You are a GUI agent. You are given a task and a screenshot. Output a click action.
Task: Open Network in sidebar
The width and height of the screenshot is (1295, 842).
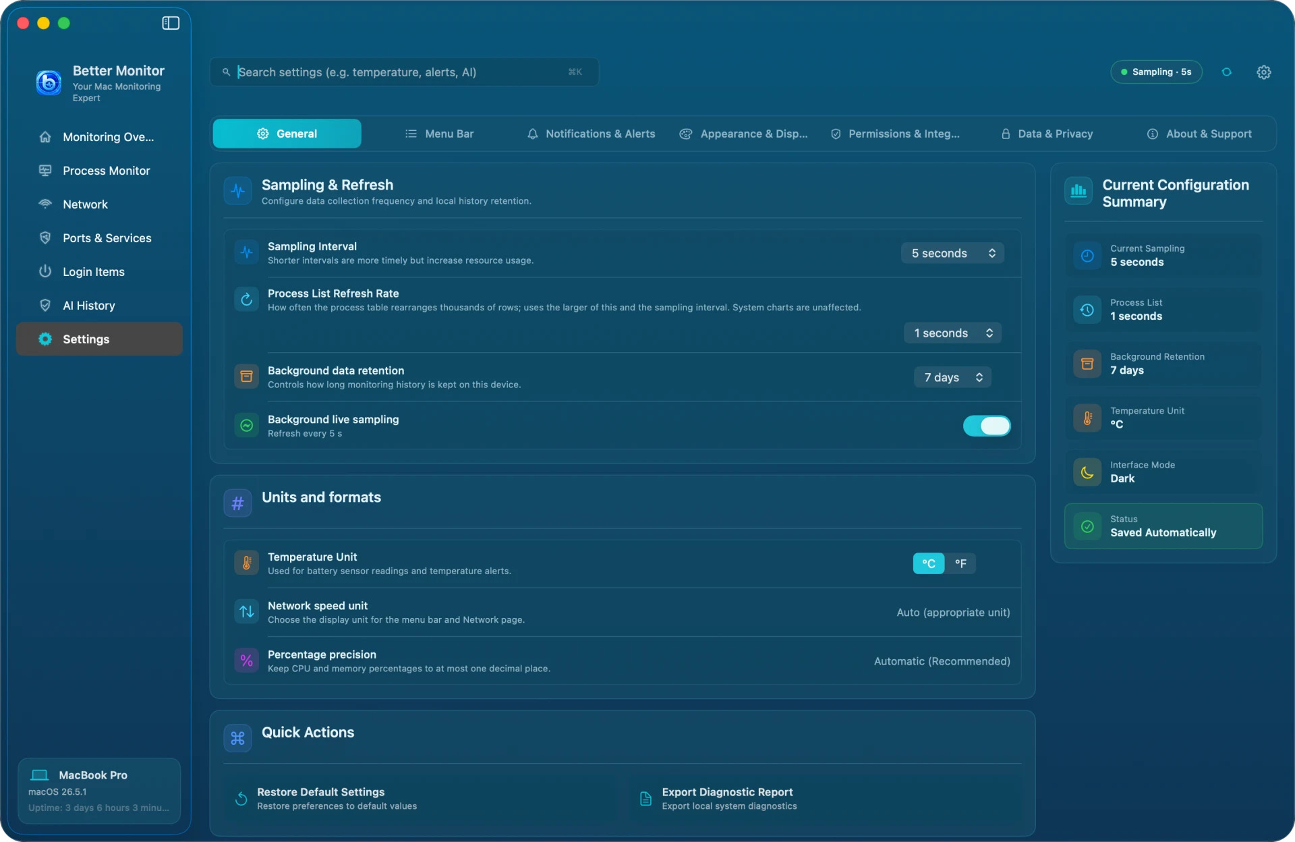(99, 204)
